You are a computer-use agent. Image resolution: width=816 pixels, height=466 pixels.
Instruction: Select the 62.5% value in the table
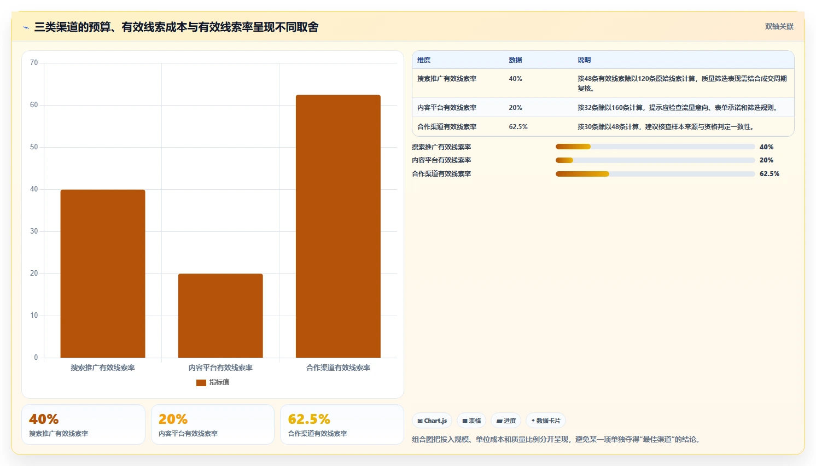[518, 127]
